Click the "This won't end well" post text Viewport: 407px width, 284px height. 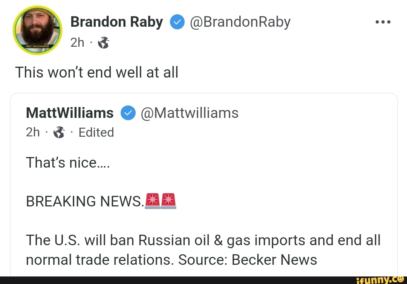[96, 72]
